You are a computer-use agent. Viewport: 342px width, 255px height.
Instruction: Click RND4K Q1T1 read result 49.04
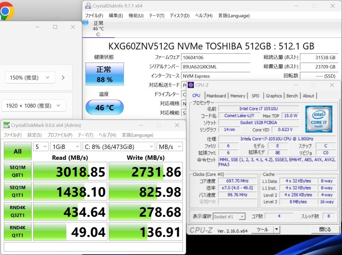[x=70, y=231]
